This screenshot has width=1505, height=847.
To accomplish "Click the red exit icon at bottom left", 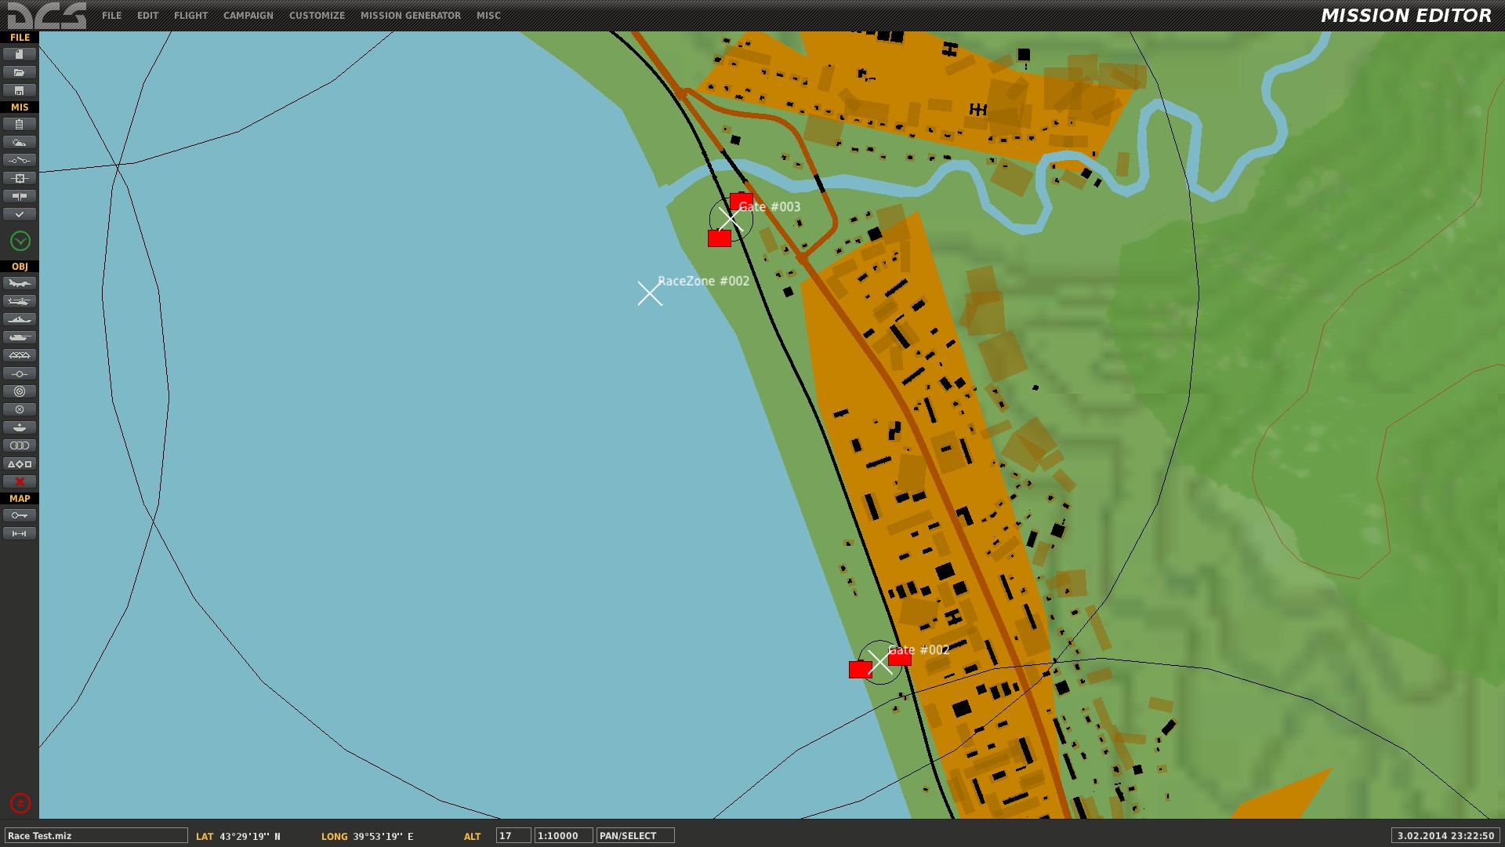I will 20,803.
